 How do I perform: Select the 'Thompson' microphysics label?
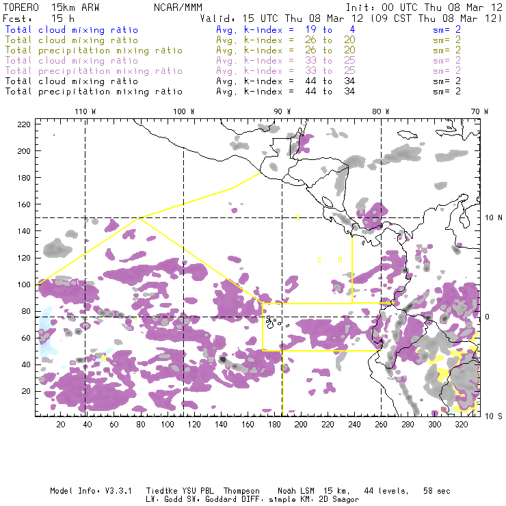pos(241,491)
